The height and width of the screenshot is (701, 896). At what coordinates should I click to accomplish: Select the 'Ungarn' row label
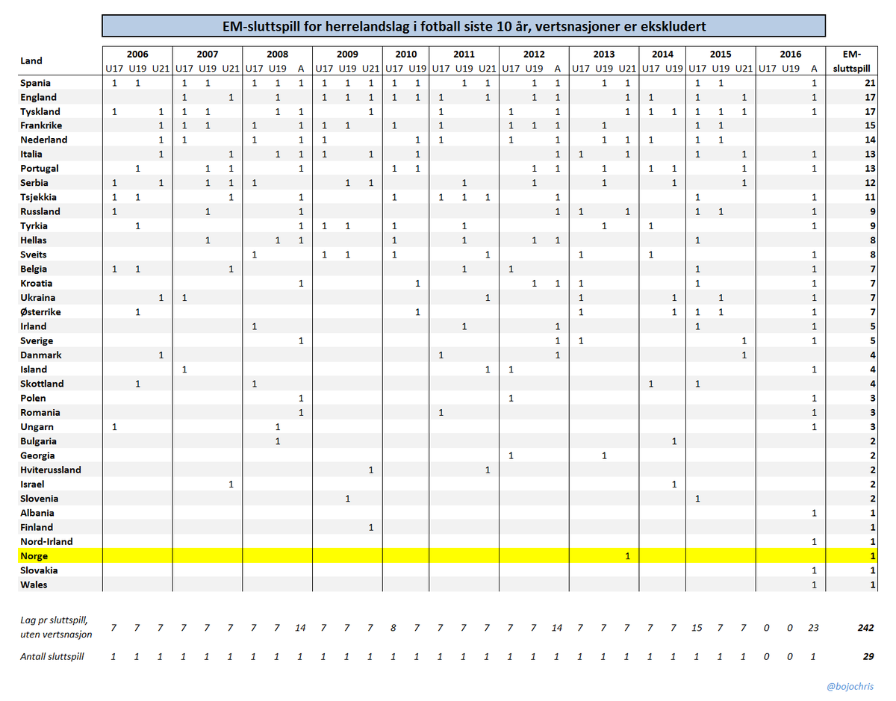click(37, 426)
